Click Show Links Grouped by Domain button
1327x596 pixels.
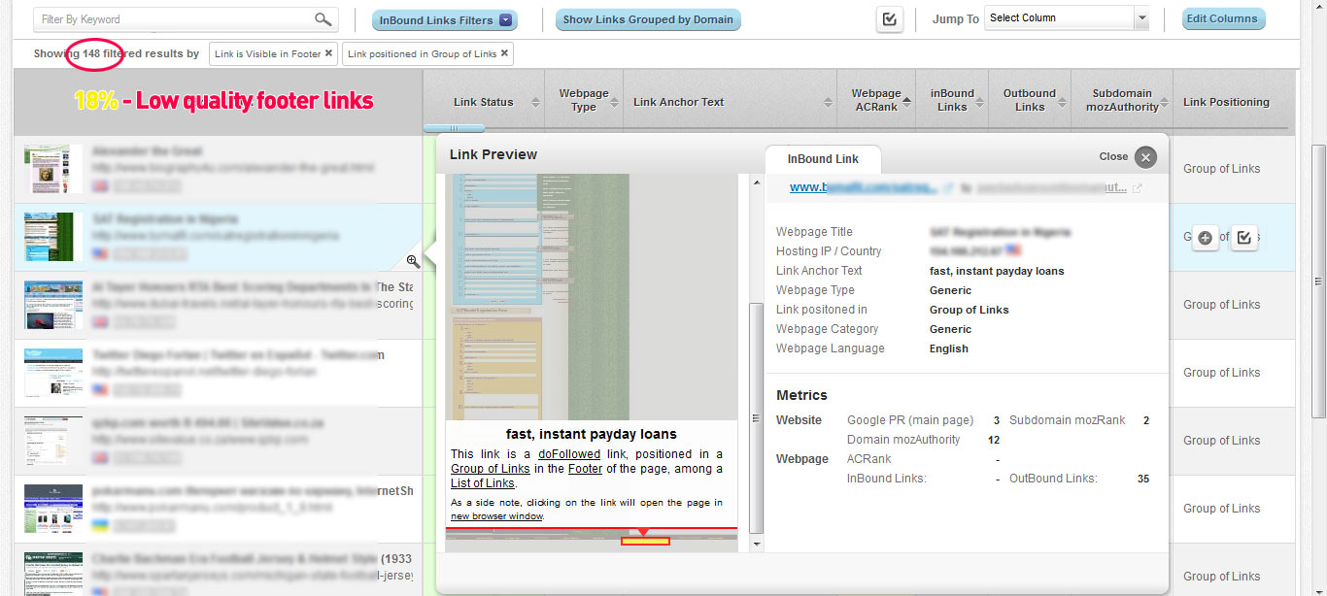[x=648, y=19]
